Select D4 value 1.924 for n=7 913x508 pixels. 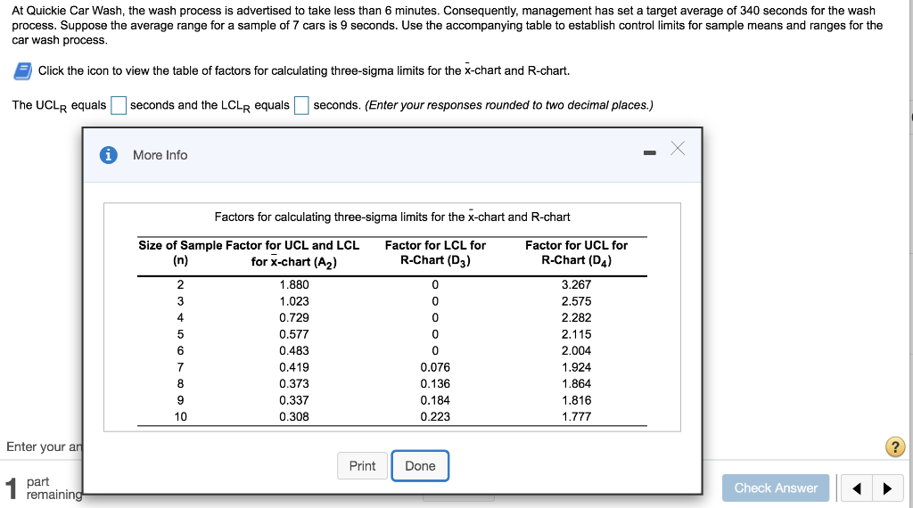tap(576, 367)
